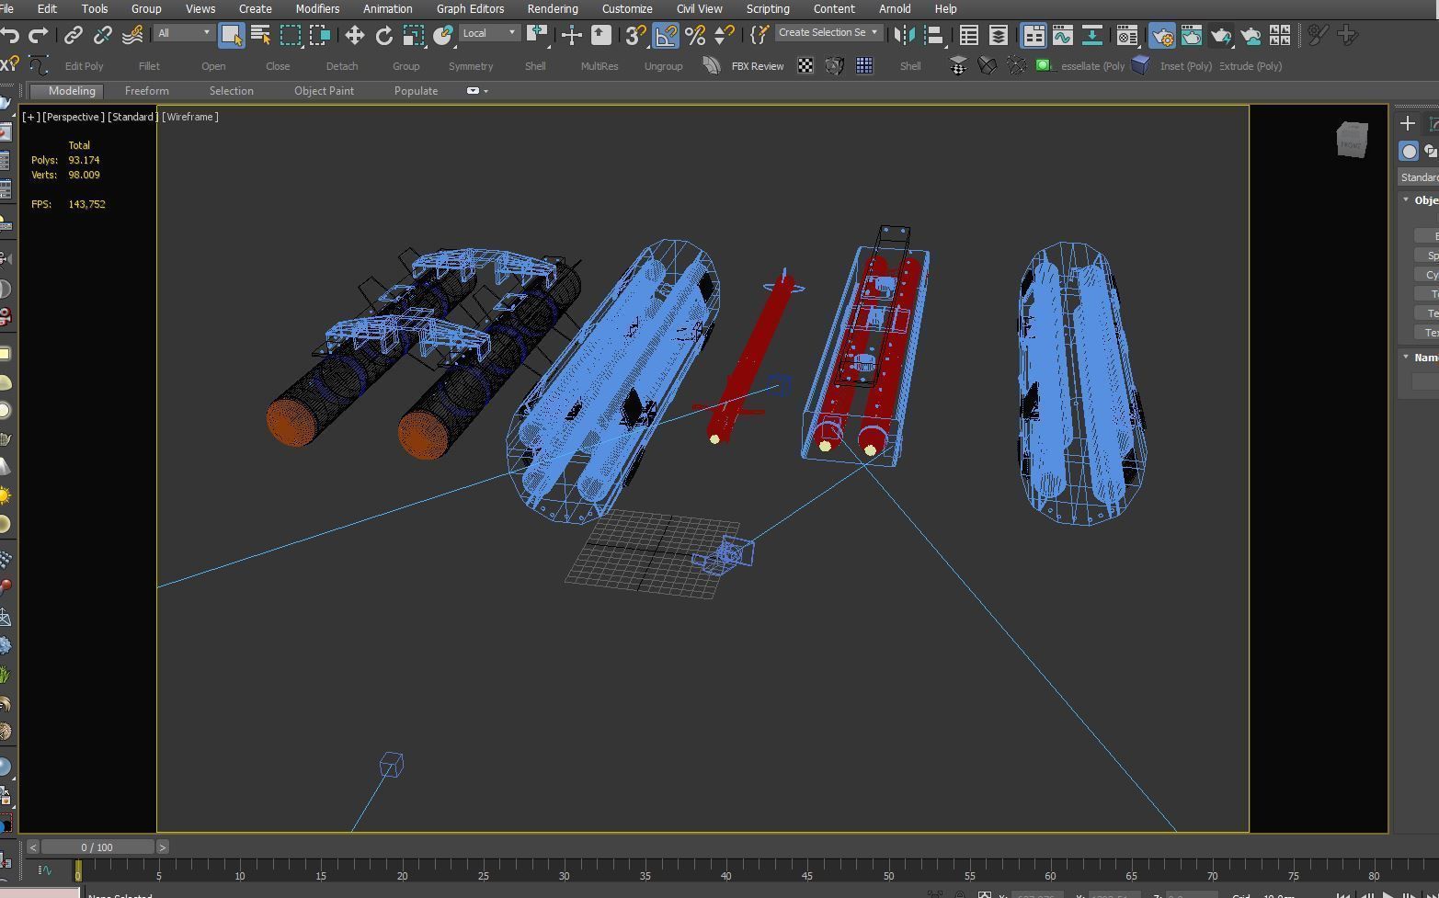
Task: Activate Bind to Space Warp tool
Action: [132, 35]
